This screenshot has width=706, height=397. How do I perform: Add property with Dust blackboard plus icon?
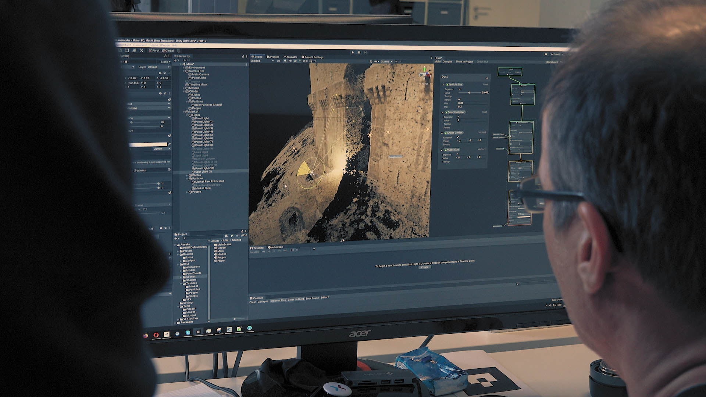[487, 78]
